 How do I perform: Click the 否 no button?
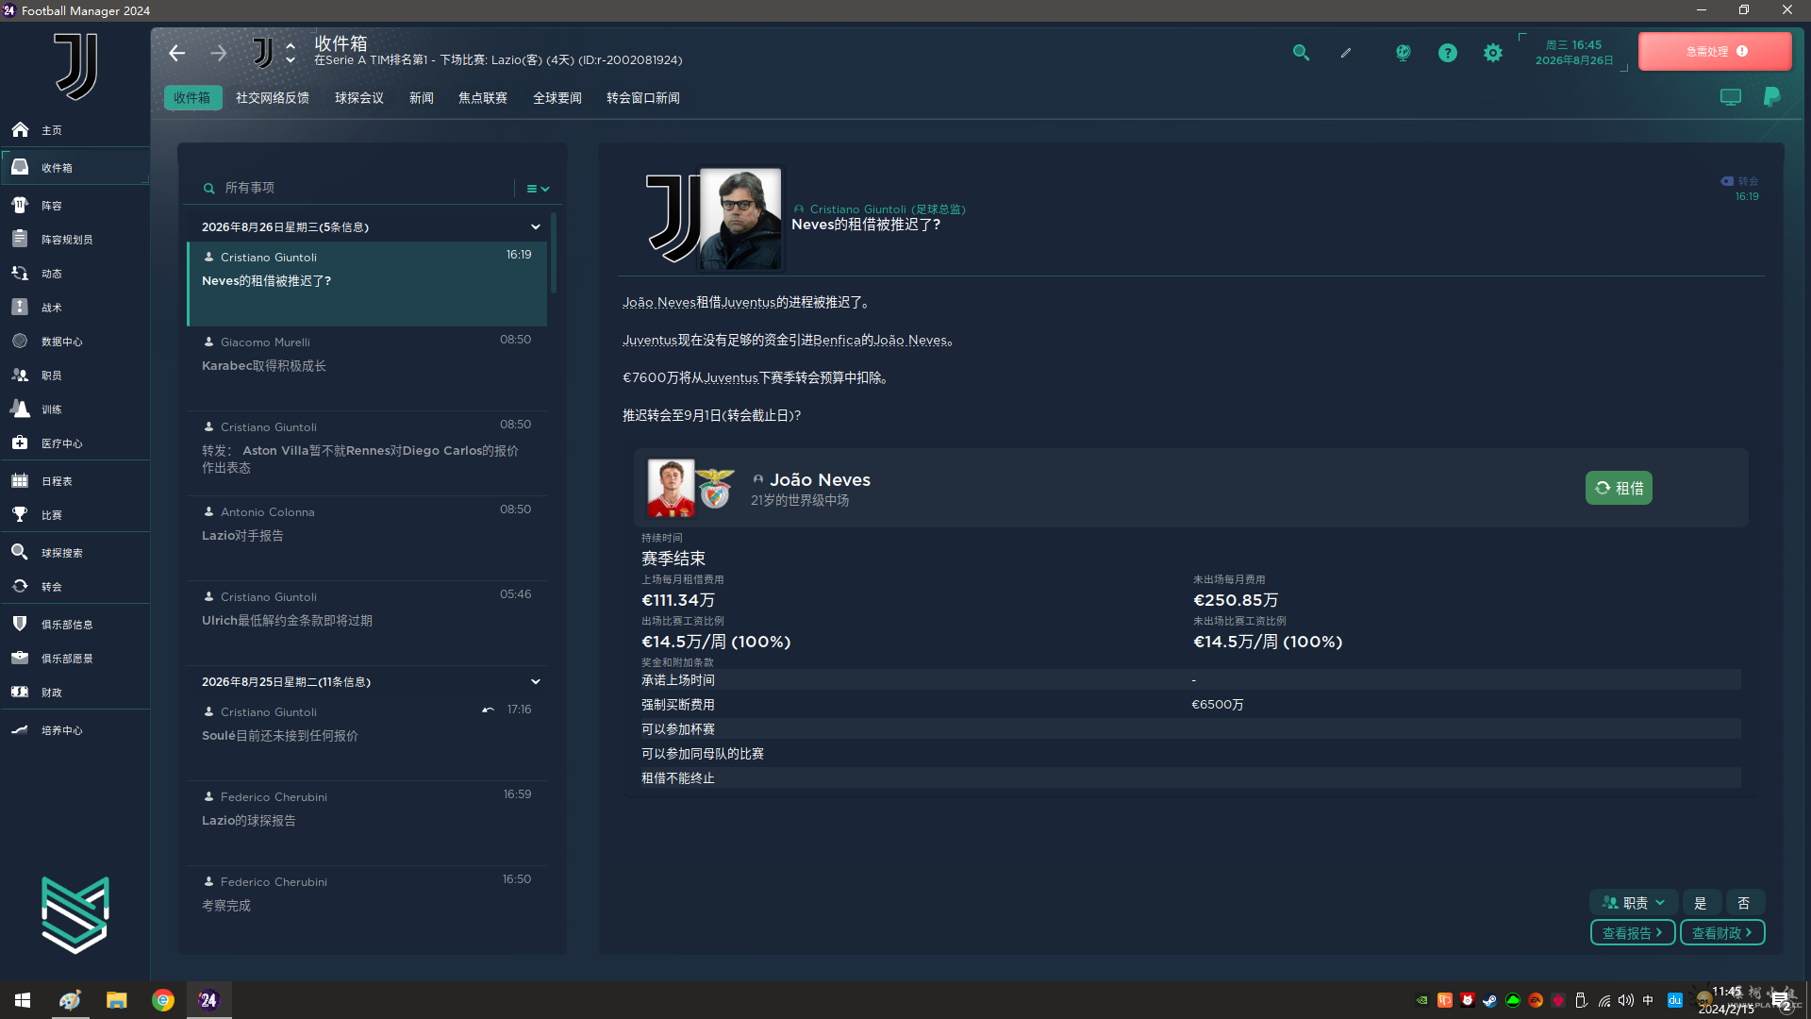1744,903
